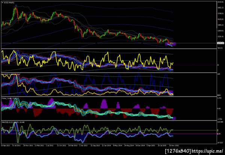Click the 24 Aug 2014 date label

pos(129,145)
